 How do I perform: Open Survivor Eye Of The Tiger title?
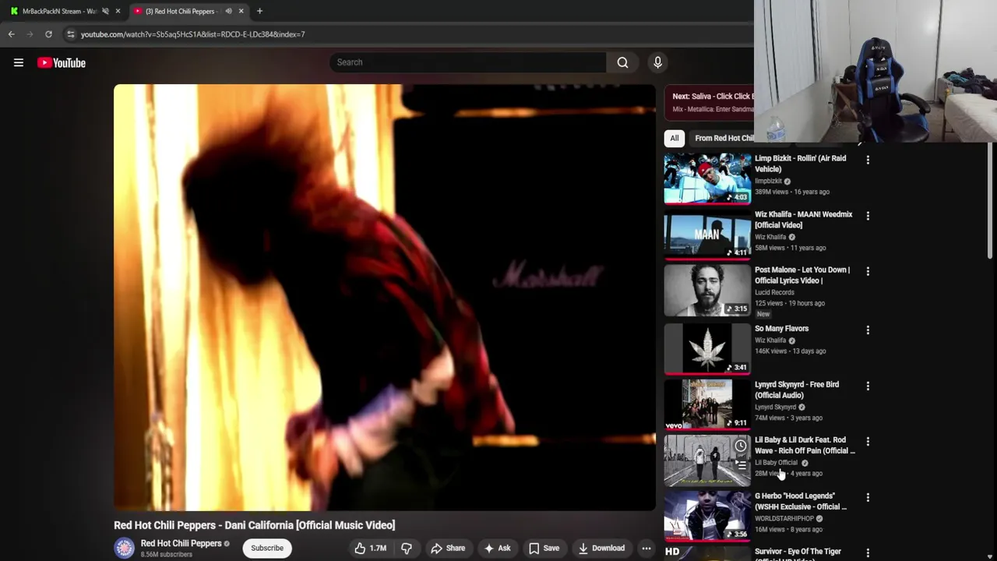pos(798,554)
